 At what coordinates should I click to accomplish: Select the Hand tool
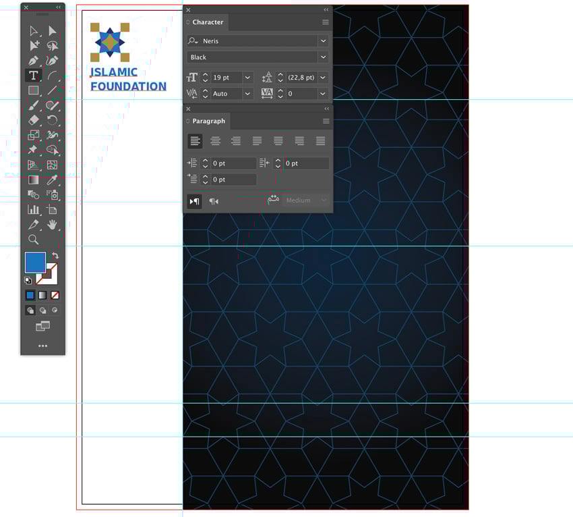(53, 225)
